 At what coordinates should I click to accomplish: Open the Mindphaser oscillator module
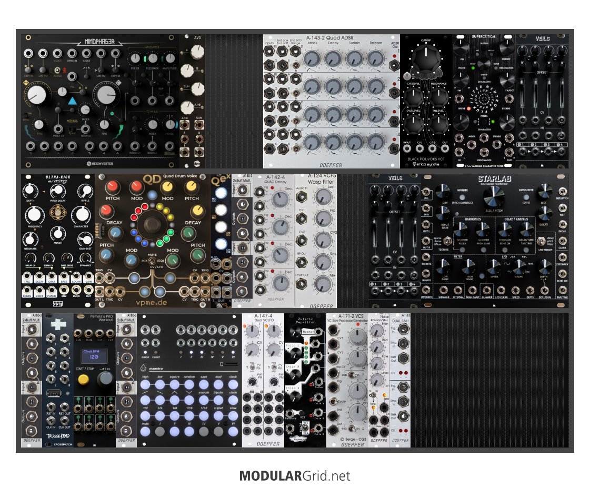[x=99, y=101]
